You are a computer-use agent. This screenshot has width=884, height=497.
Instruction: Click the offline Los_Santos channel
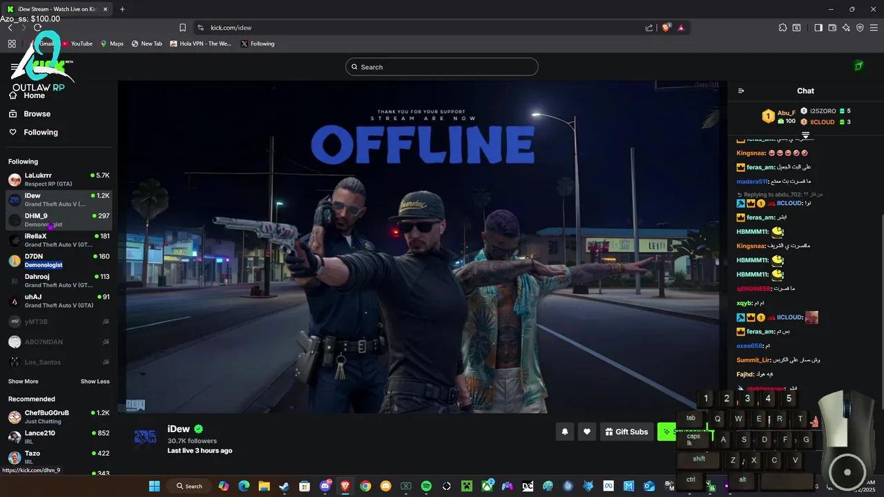coord(59,362)
